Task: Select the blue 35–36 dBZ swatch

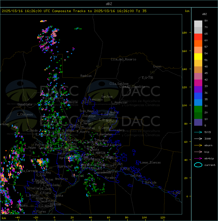Action: click(x=198, y=96)
